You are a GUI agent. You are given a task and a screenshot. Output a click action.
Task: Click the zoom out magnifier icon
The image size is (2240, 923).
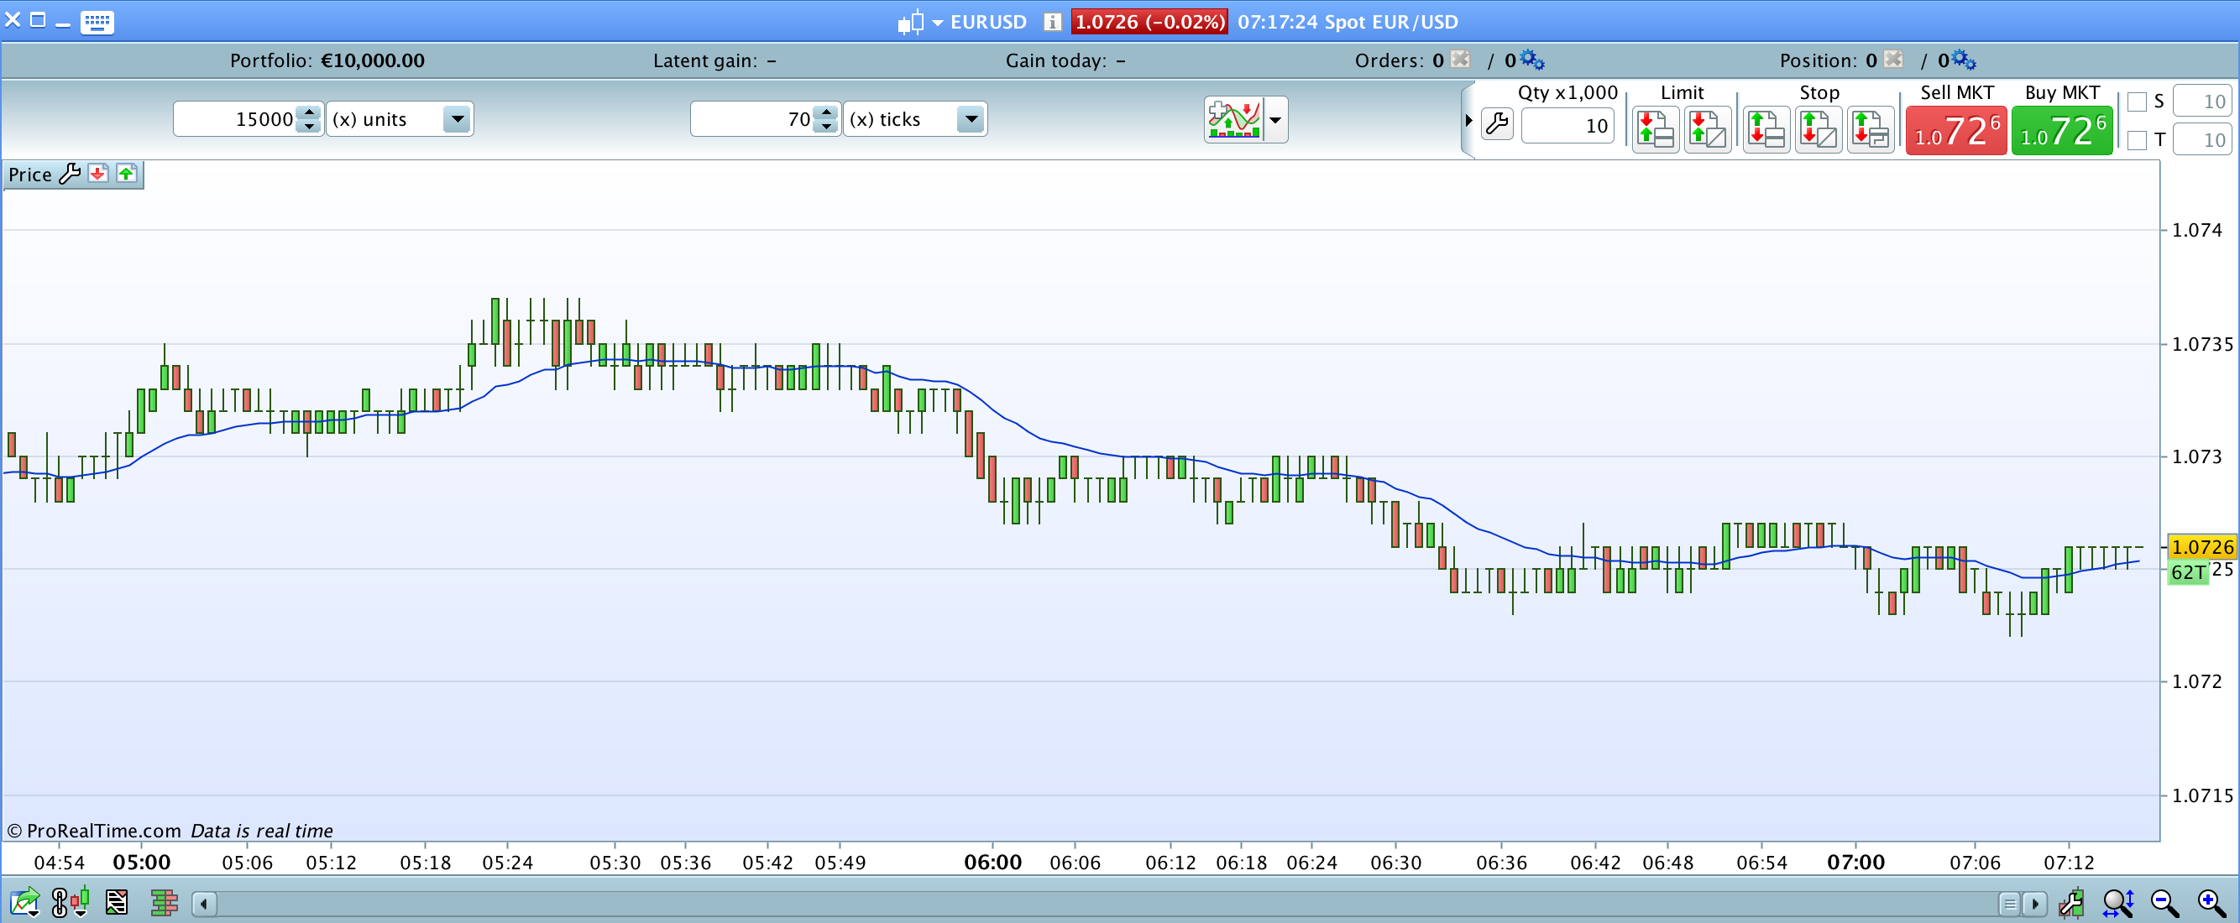pos(2164,903)
